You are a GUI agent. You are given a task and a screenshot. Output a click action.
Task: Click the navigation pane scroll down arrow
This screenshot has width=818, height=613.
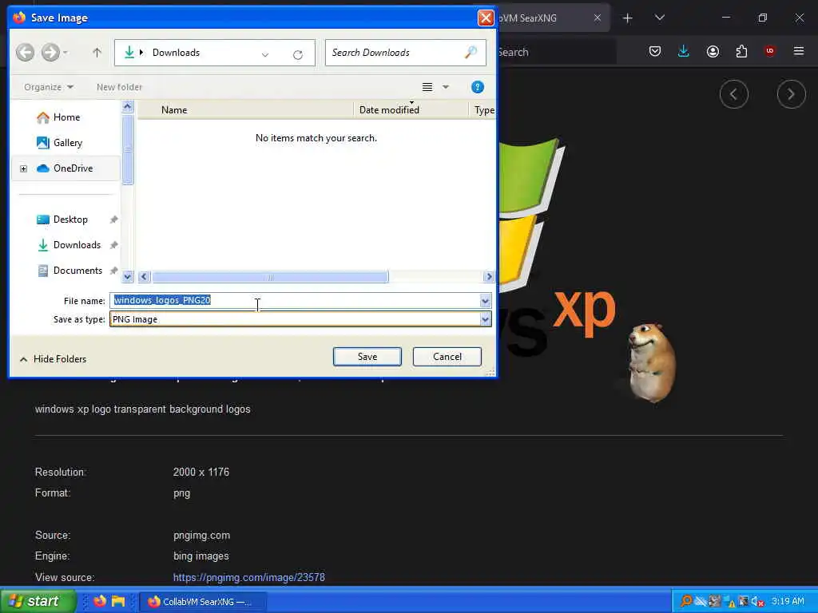click(127, 276)
